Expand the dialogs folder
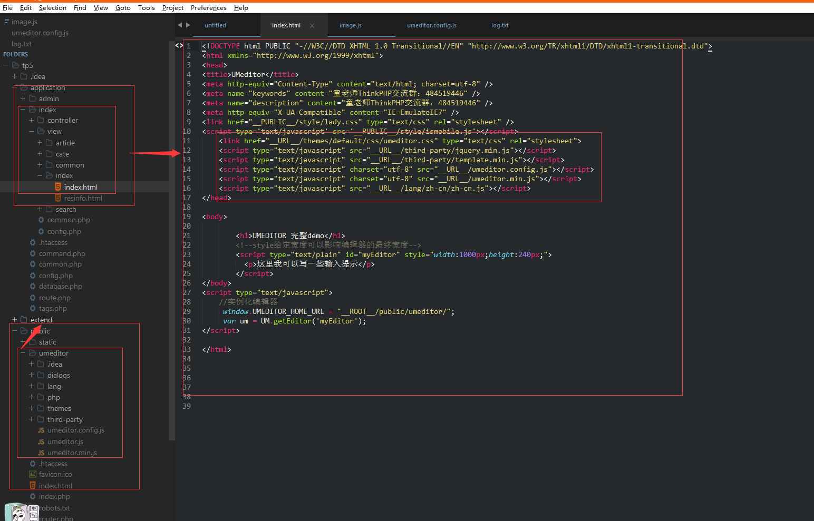 click(32, 375)
